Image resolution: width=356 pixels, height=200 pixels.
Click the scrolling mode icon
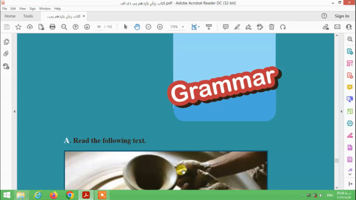(x=208, y=27)
